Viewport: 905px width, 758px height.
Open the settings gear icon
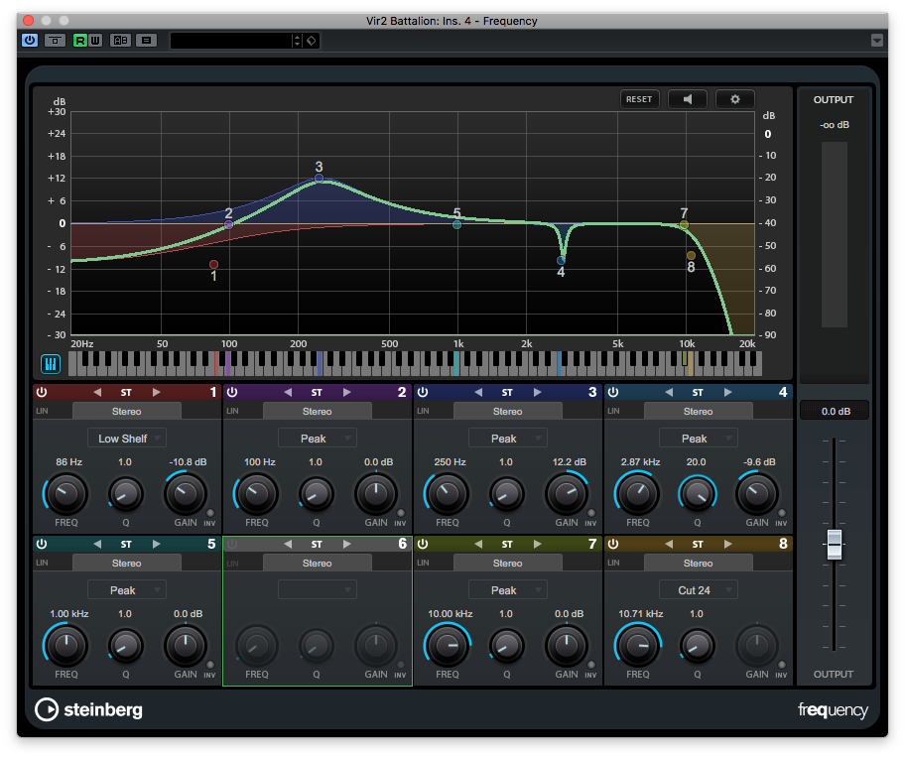coord(734,99)
